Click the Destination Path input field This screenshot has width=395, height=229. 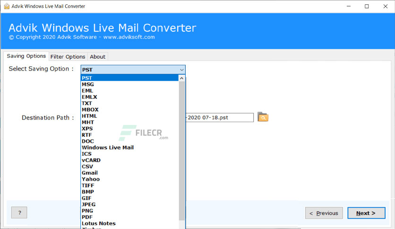(x=219, y=117)
